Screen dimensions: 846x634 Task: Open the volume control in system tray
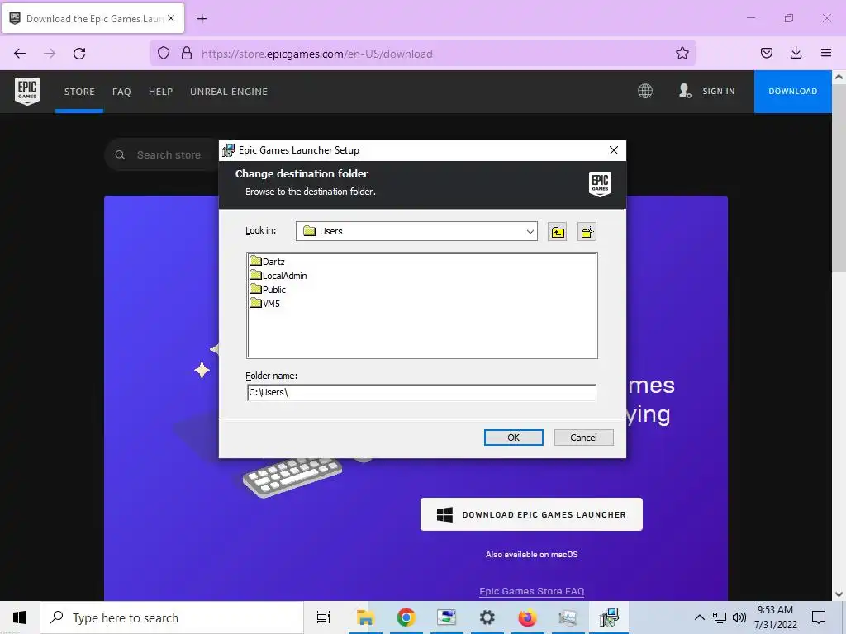pos(739,617)
